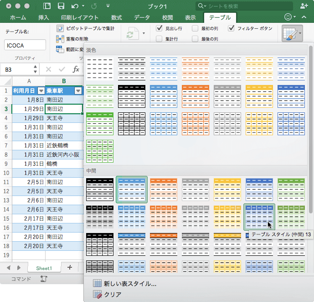Screen dimensions: 314x302
Task: Add a new sheet with plus icon
Action: pos(70,267)
